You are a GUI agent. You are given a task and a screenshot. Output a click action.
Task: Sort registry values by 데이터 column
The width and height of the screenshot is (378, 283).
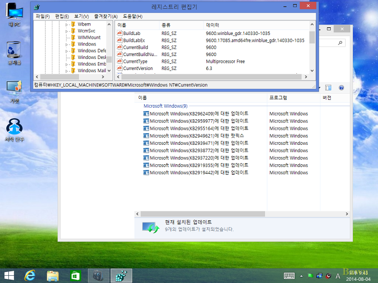pos(256,25)
